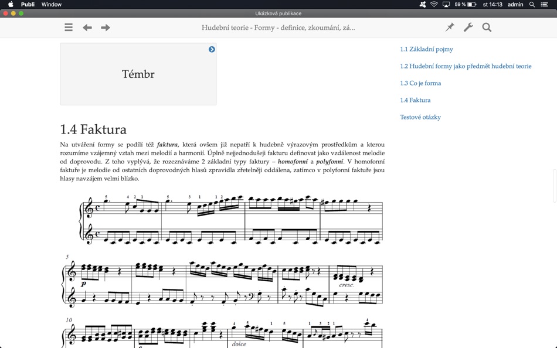The height and width of the screenshot is (348, 557).
Task: Jump to 1.1 Základní pojmy
Action: coord(426,49)
